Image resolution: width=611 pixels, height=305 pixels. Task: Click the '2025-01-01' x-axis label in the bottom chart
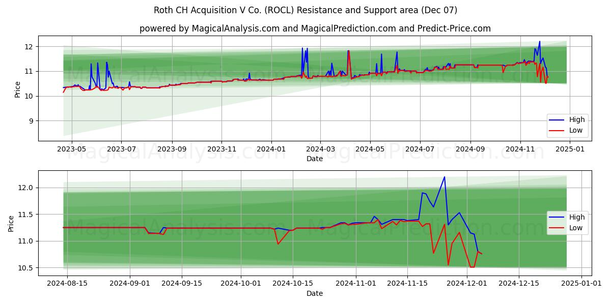pos(581,284)
